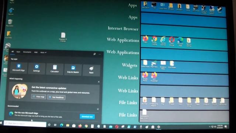Select Microsoft Edge shortcut in browser row
The image size is (236, 133).
(x=180, y=42)
